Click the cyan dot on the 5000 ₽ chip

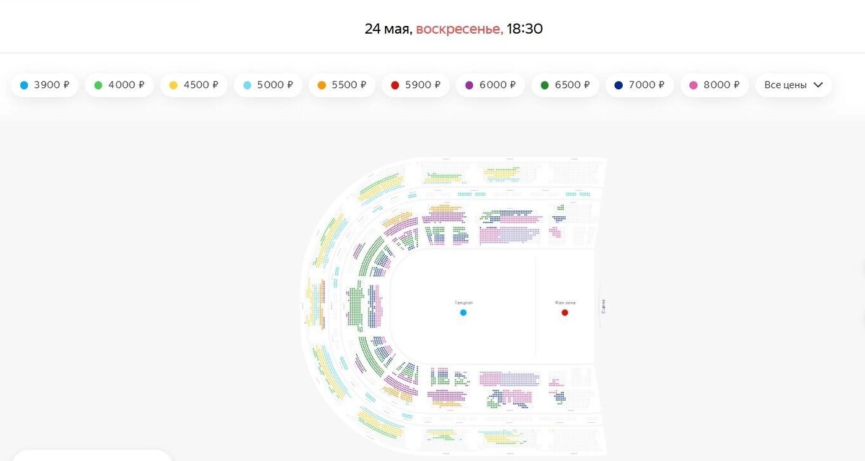[x=247, y=84]
